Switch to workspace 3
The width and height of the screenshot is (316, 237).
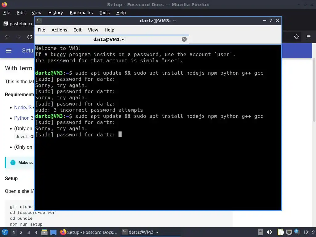[29, 232]
